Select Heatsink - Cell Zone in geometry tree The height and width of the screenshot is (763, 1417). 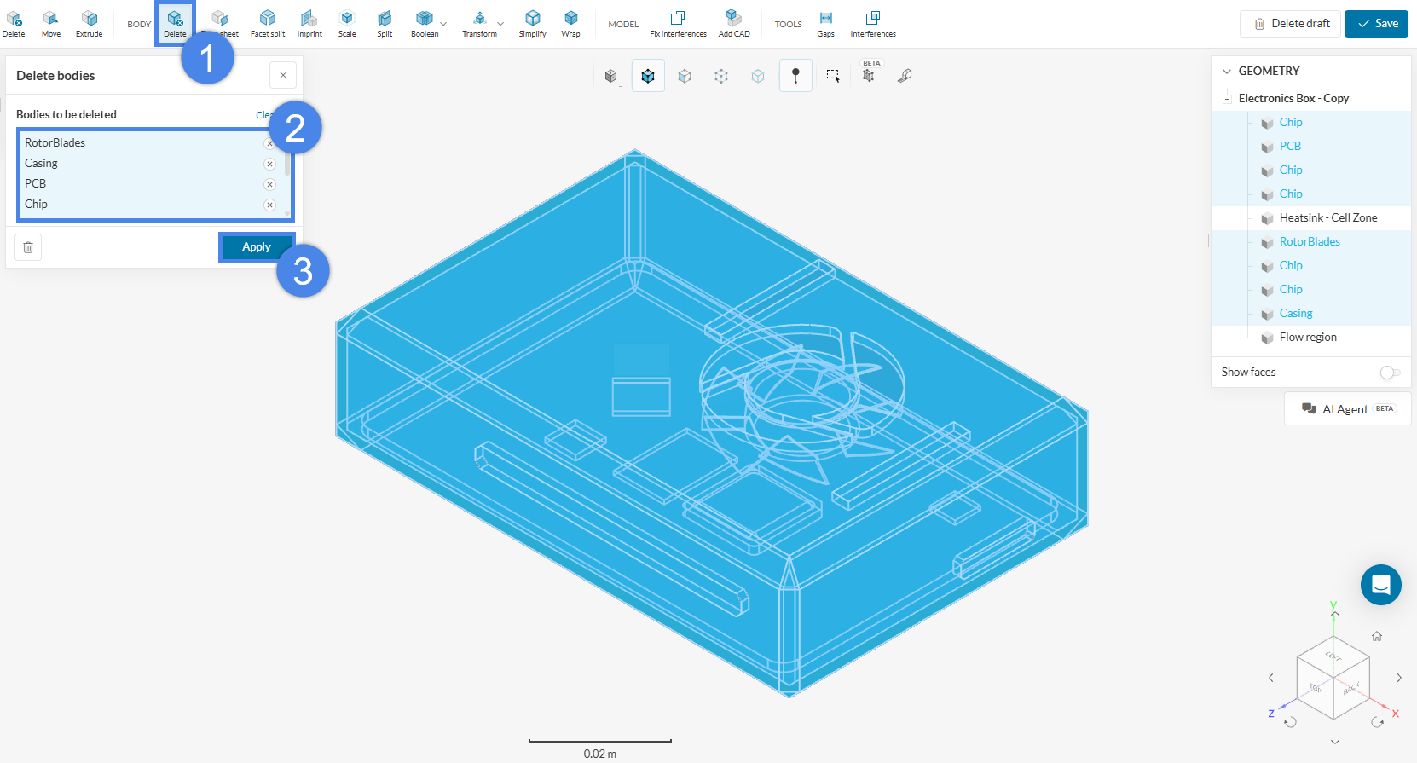click(x=1327, y=218)
